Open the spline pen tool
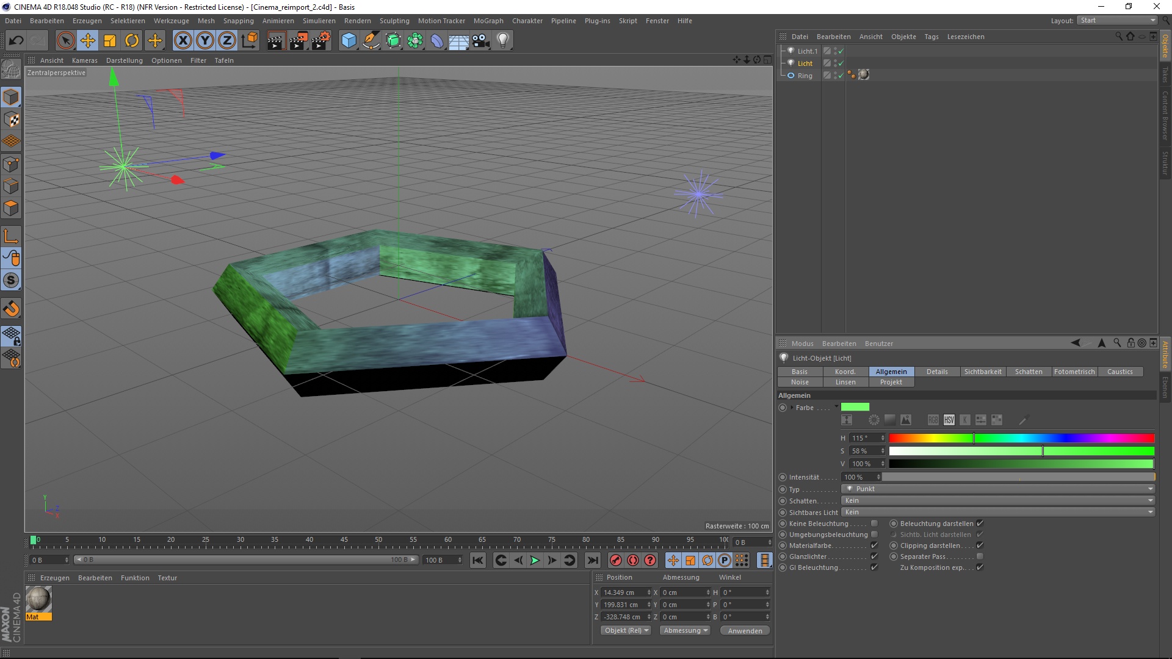1172x659 pixels. pyautogui.click(x=371, y=41)
